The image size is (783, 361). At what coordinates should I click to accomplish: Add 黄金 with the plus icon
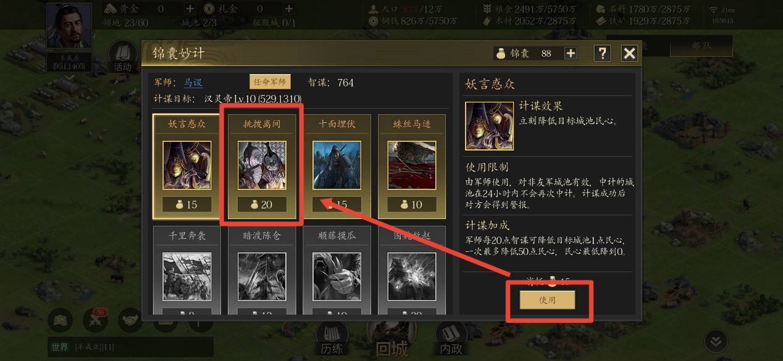pyautogui.click(x=190, y=9)
